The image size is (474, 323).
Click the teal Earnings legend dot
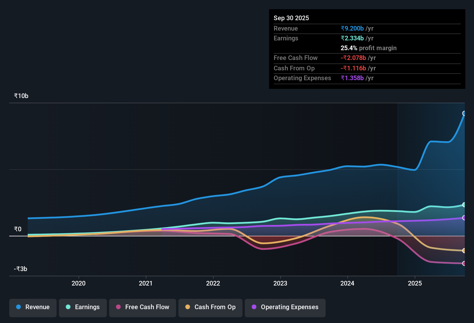point(68,307)
